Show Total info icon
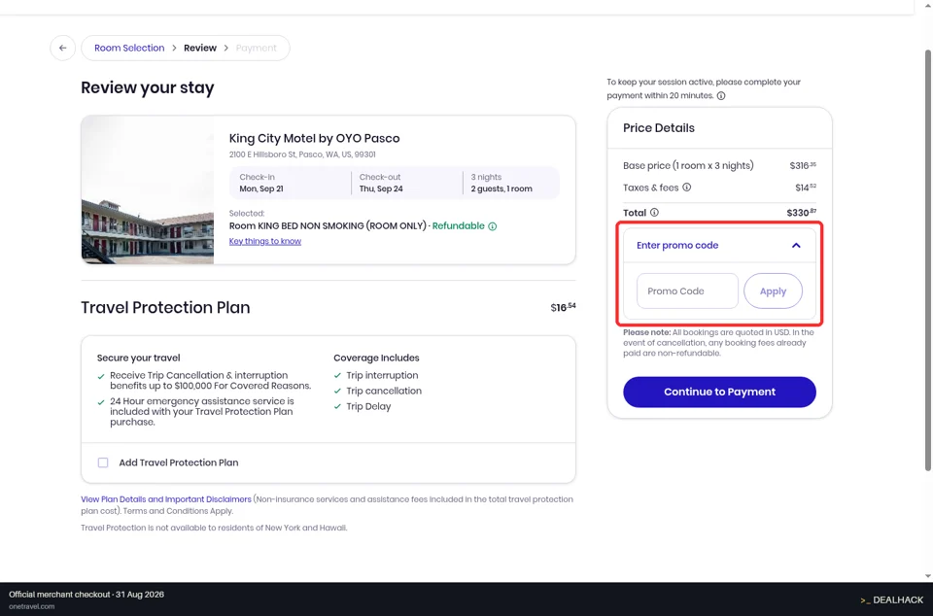The image size is (933, 616). 654,212
